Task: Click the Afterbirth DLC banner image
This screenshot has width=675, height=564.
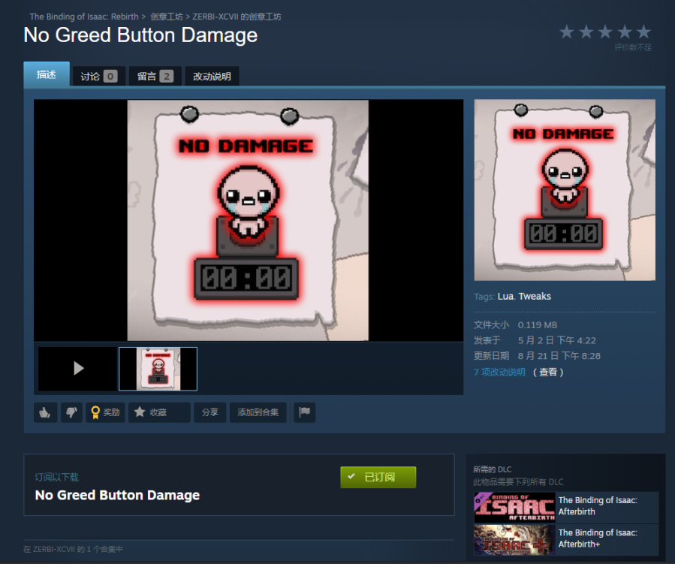Action: (514, 507)
